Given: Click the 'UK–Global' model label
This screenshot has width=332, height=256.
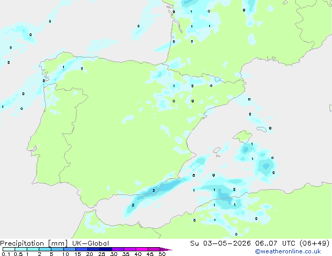Looking at the screenshot, I should (x=91, y=243).
